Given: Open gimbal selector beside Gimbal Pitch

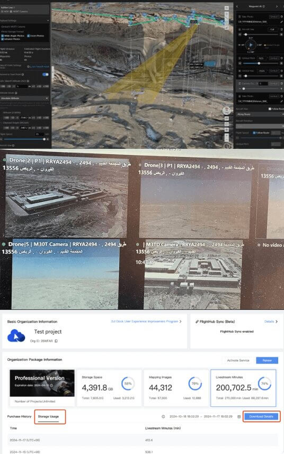Looking at the screenshot, I should tap(274, 58).
